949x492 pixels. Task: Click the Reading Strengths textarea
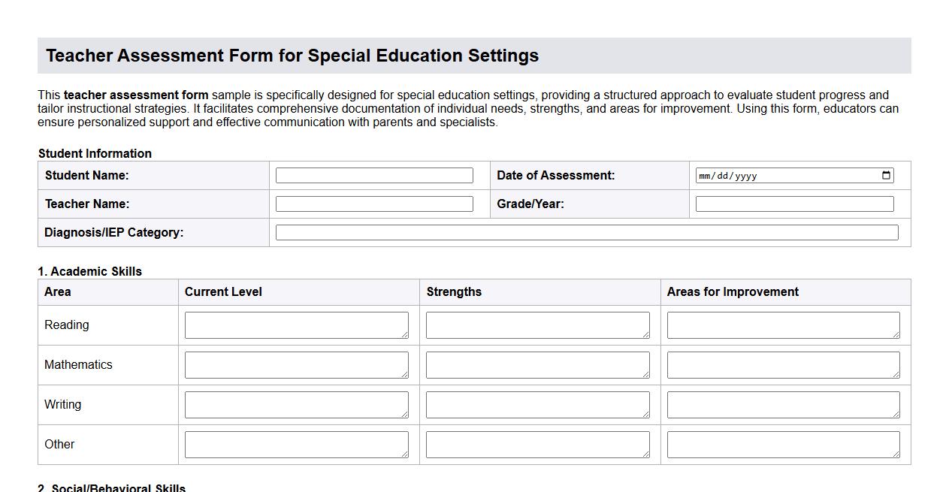pyautogui.click(x=536, y=324)
